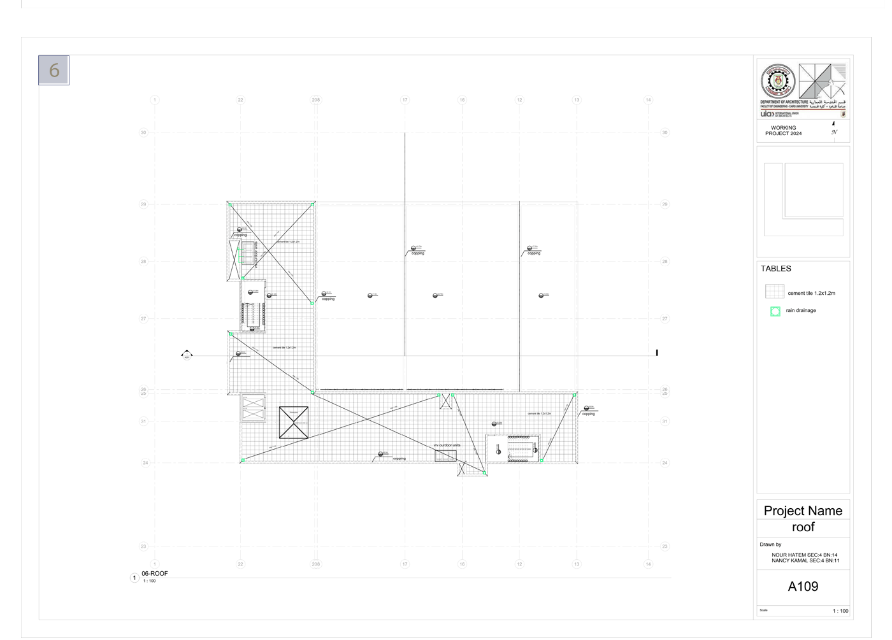
Task: Click the 'Scale' label in the title block
Action: [x=763, y=610]
